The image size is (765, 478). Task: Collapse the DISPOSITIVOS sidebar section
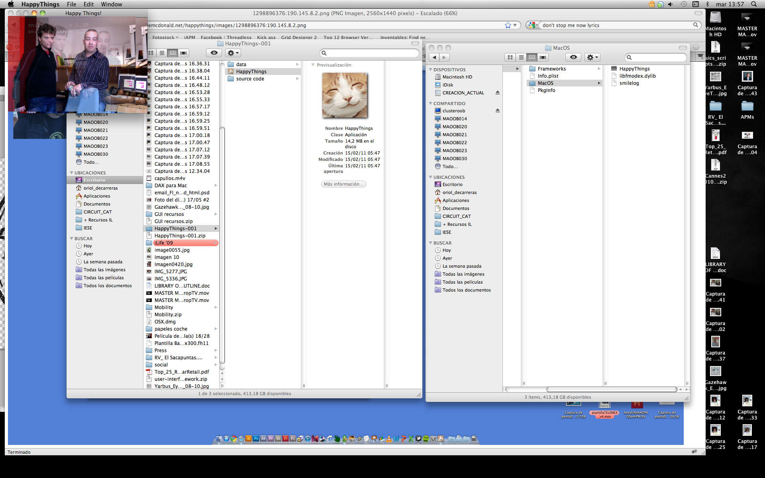click(430, 69)
